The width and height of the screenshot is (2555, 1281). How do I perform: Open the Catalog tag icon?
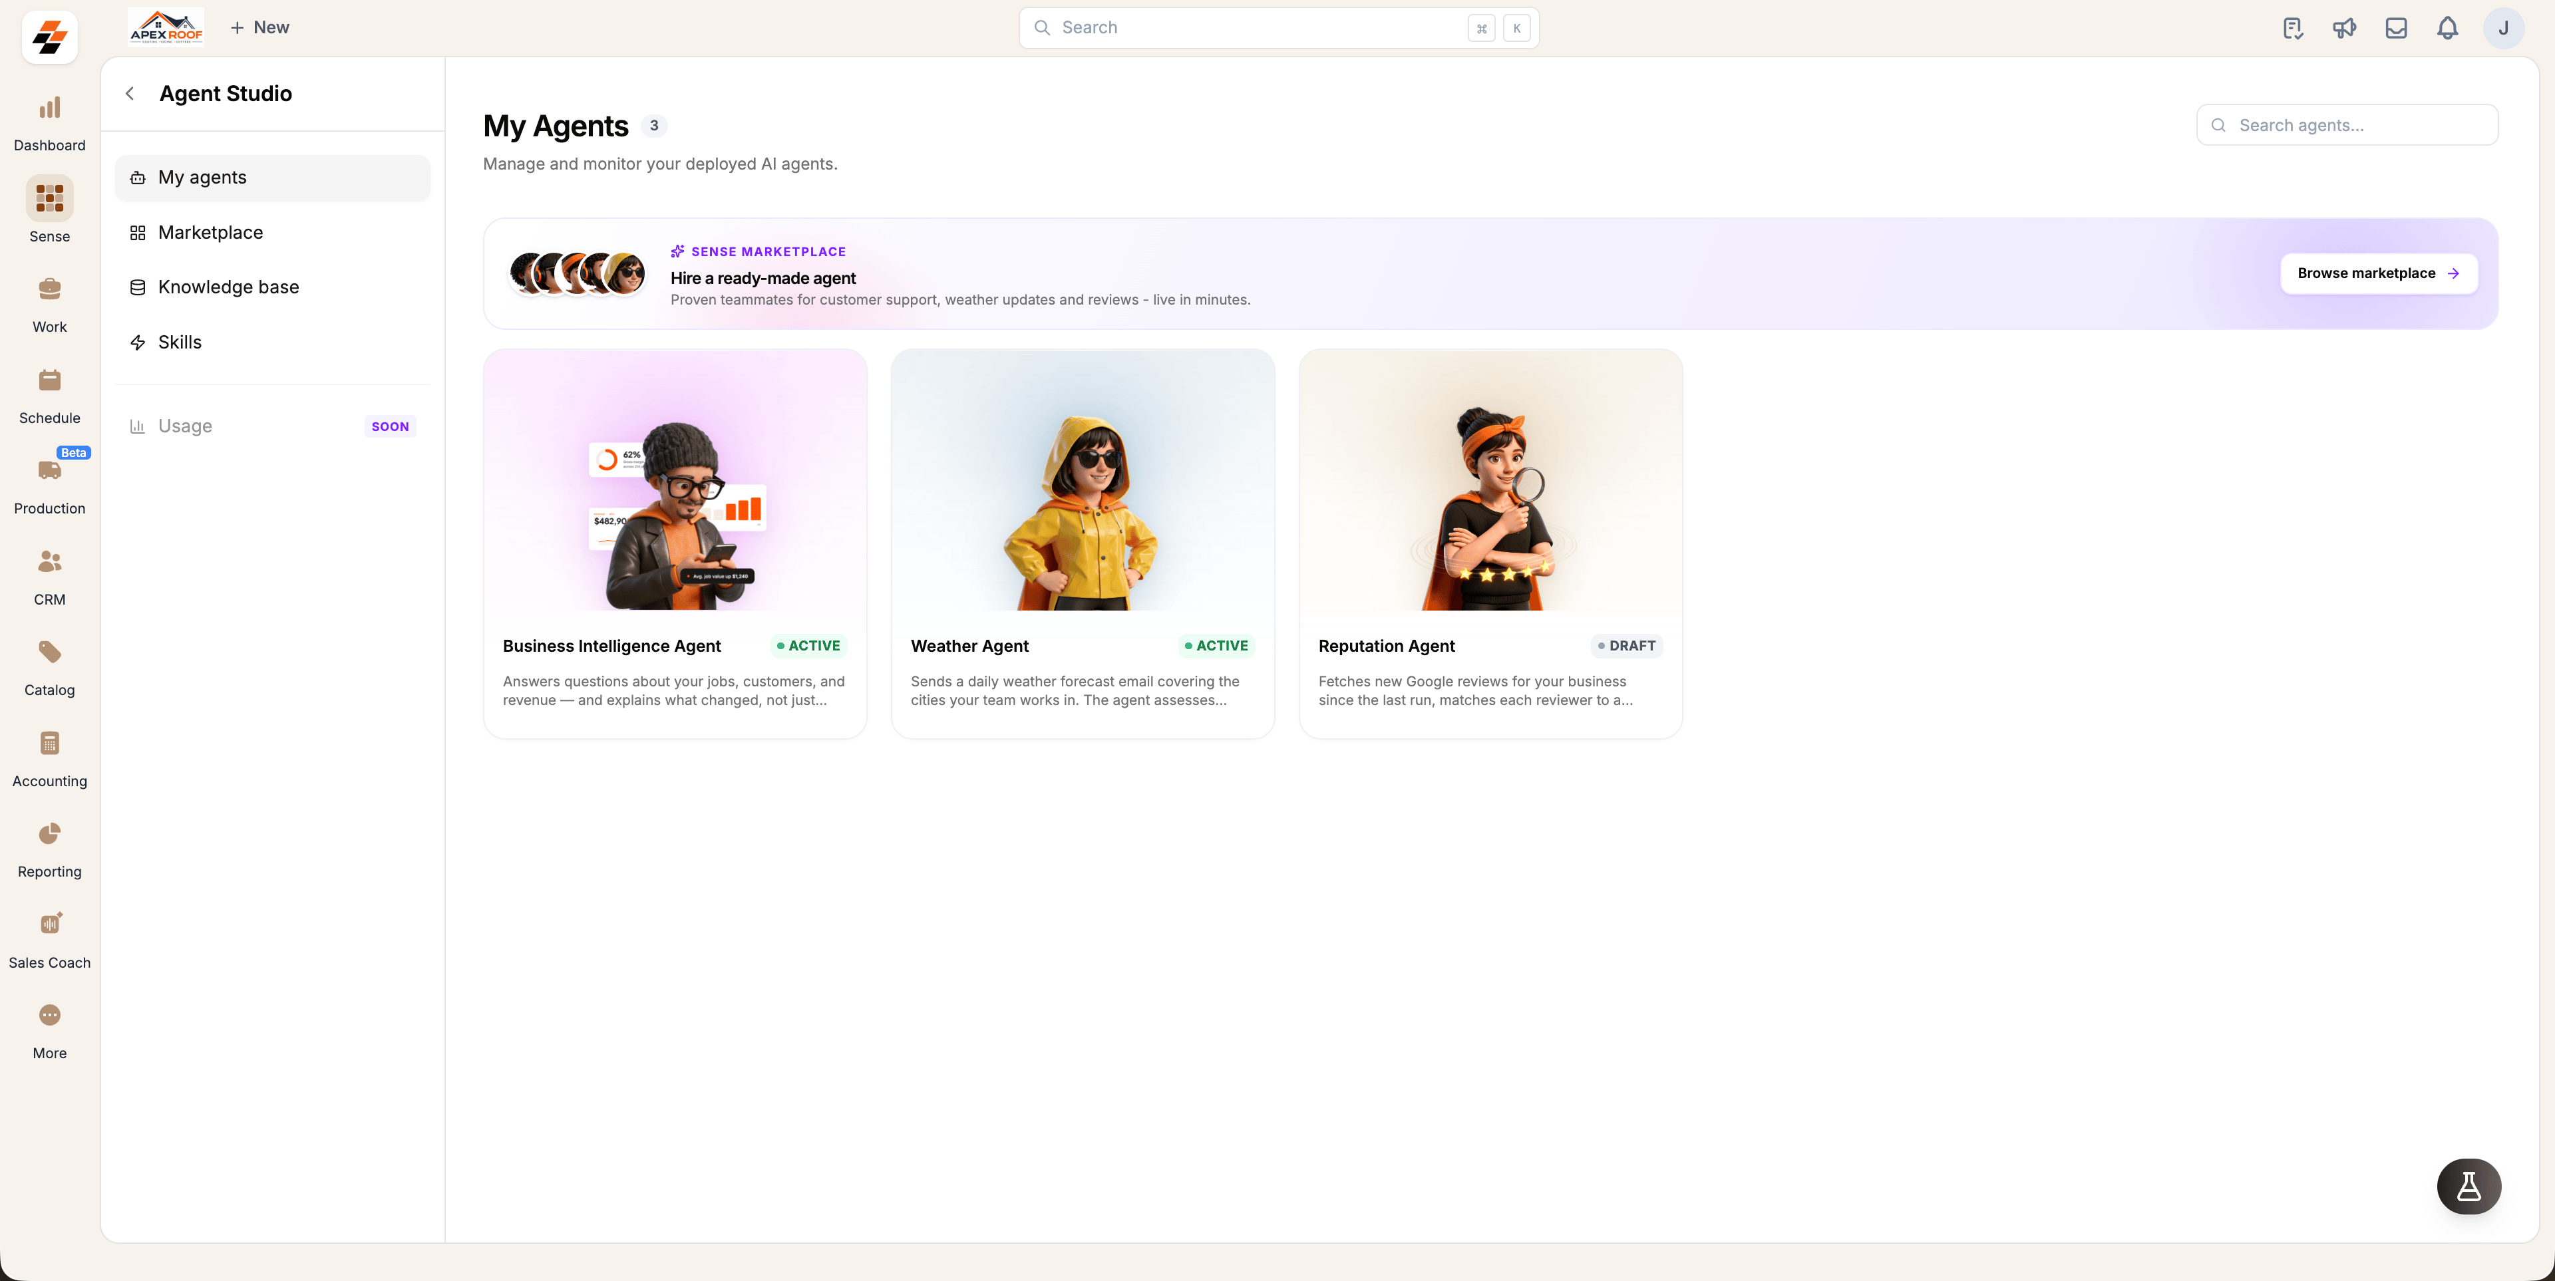click(x=50, y=652)
